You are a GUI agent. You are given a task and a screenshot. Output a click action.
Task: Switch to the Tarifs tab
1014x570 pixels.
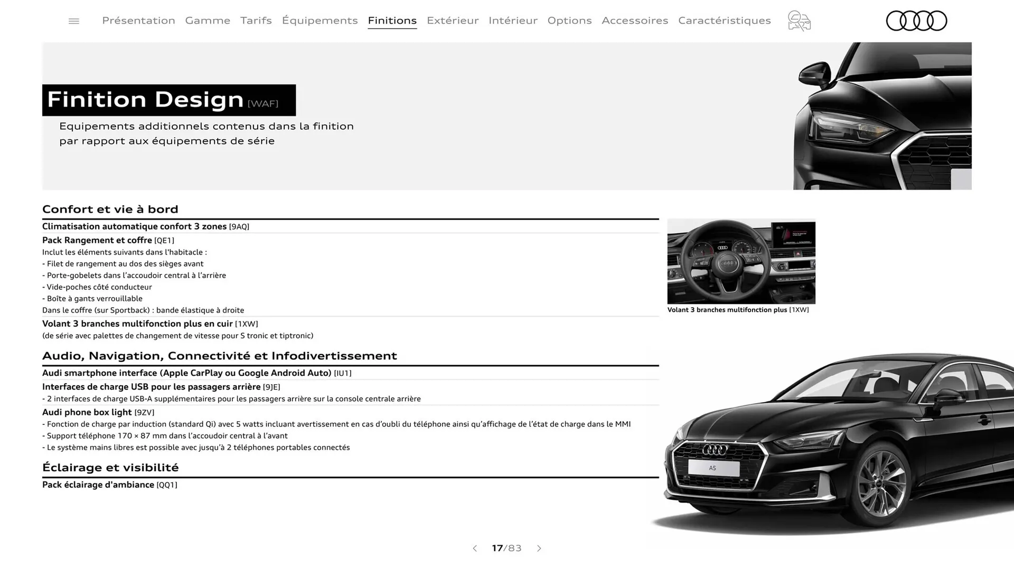point(256,21)
